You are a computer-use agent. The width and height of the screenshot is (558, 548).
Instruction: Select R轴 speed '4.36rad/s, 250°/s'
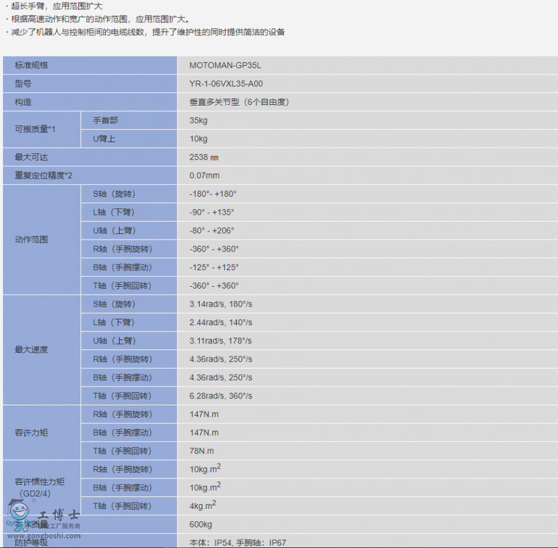[221, 359]
